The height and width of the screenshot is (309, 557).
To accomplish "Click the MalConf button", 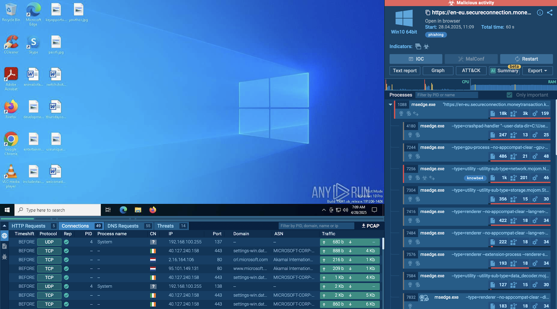I will point(471,59).
